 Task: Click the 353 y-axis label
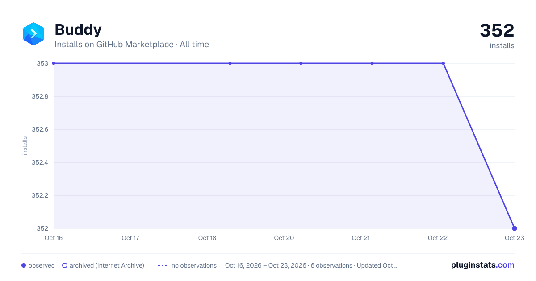tap(42, 63)
